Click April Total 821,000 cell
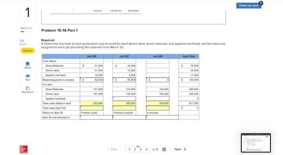This screenshot has height=155, width=283. click(x=189, y=103)
